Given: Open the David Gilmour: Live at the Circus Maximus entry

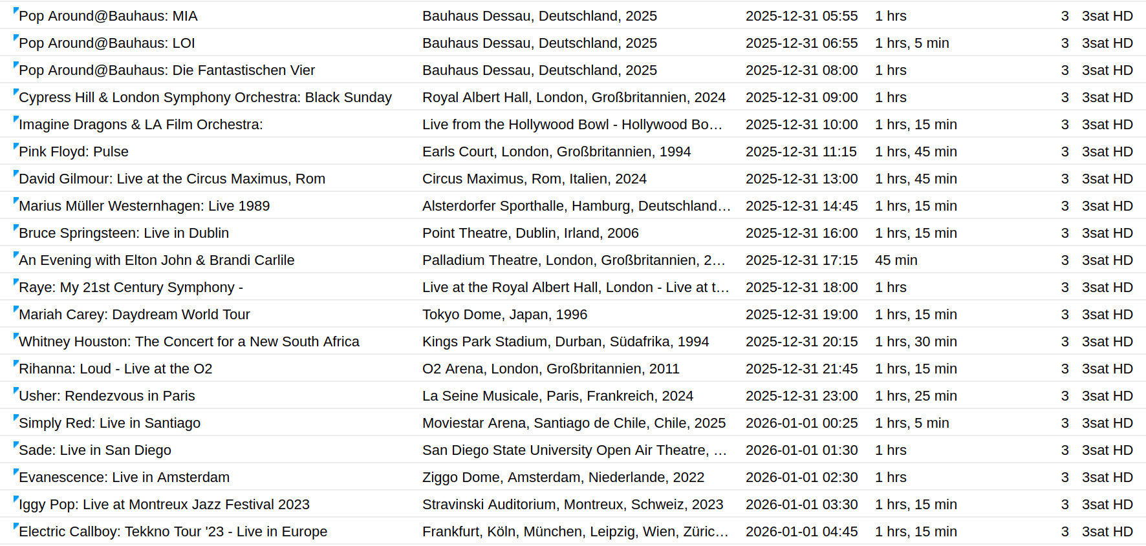Looking at the screenshot, I should tap(172, 179).
